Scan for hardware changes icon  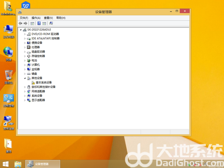(51, 23)
